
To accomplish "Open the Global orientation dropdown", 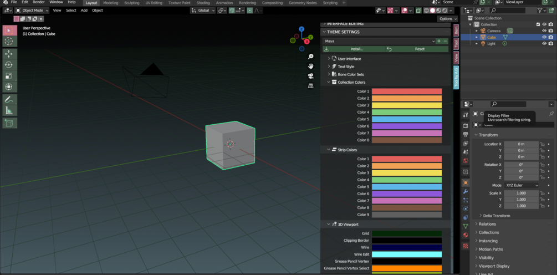I will 203,11.
